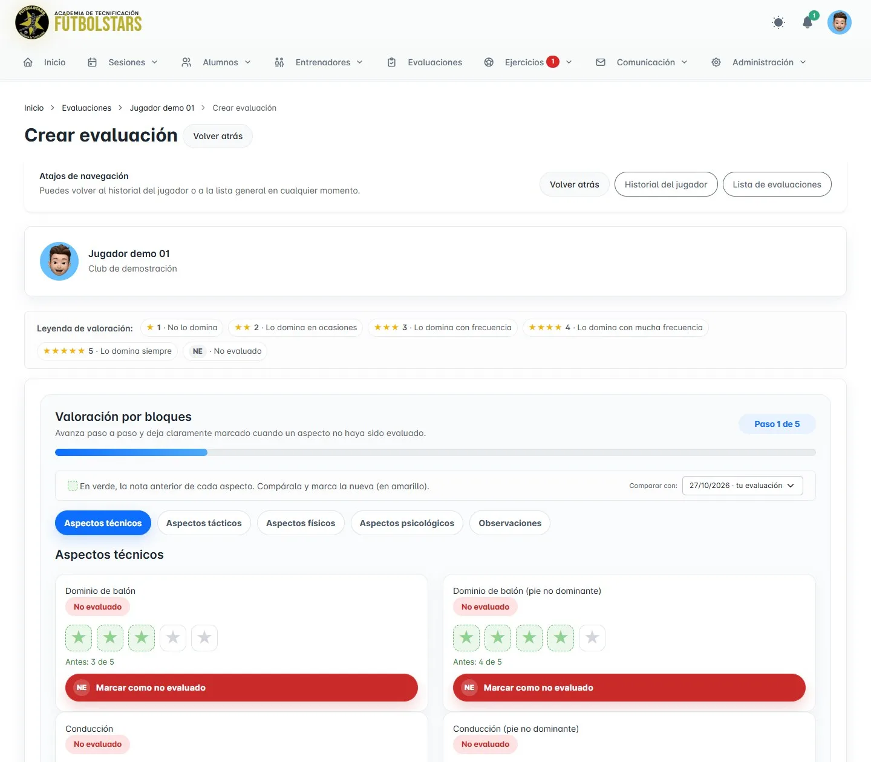The width and height of the screenshot is (871, 762).
Task: Click the Comunicación envelope icon
Action: (601, 62)
